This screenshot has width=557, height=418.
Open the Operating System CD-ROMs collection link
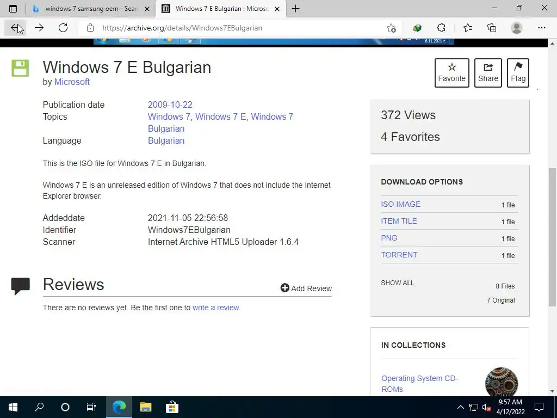pyautogui.click(x=419, y=384)
